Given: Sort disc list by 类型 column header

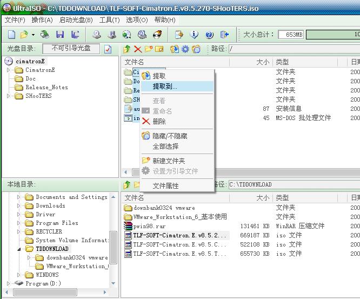Looking at the screenshot, I should pos(305,62).
